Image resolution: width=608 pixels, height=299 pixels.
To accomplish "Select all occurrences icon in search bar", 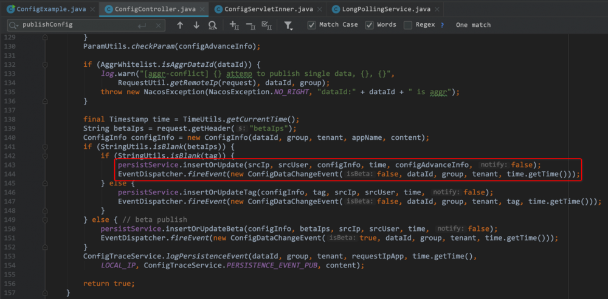I will [x=266, y=25].
